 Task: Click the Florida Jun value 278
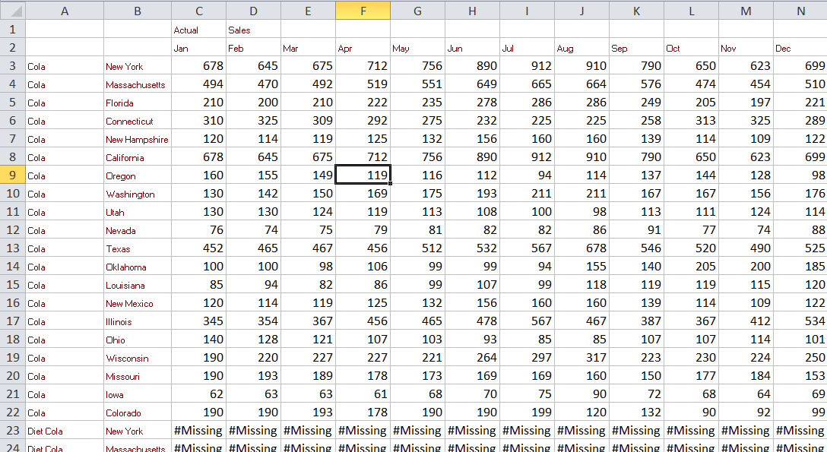(x=473, y=103)
